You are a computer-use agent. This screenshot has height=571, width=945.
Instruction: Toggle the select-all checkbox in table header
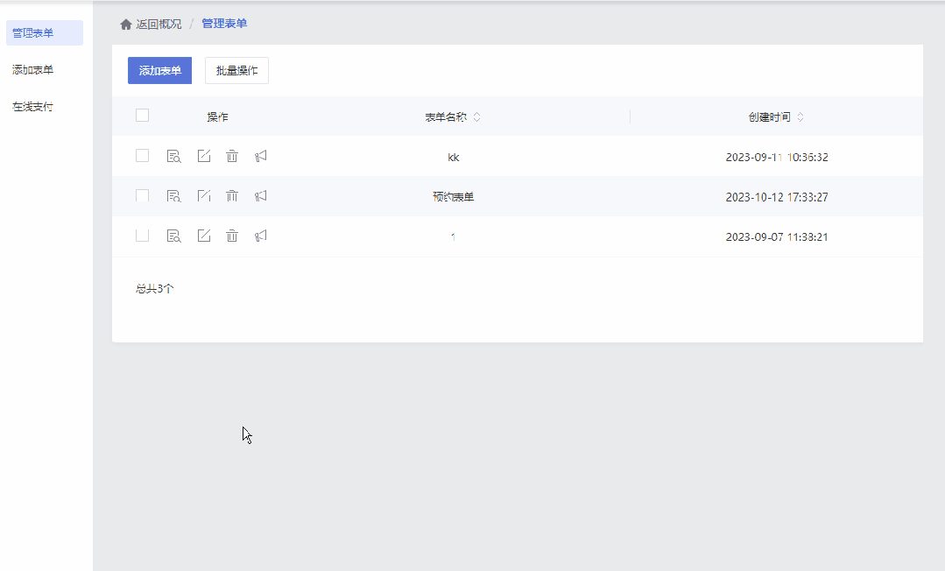143,116
